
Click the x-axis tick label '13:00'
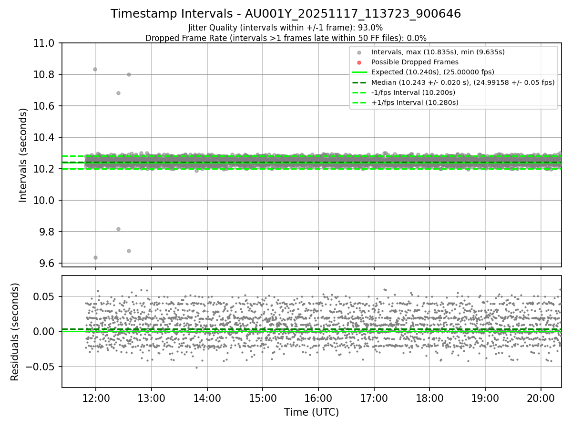click(x=152, y=398)
